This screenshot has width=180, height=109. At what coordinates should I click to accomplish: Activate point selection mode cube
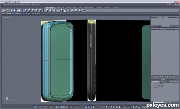click(x=37, y=11)
